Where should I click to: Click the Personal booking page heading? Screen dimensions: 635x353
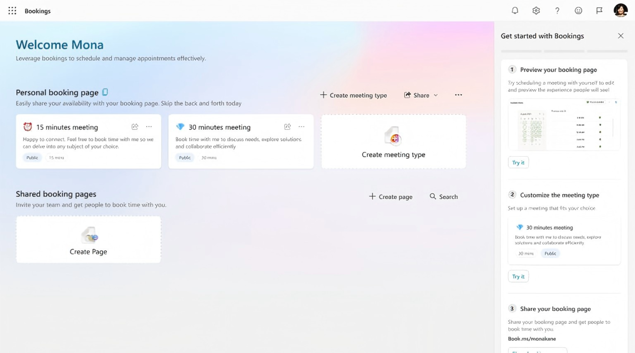coord(57,93)
